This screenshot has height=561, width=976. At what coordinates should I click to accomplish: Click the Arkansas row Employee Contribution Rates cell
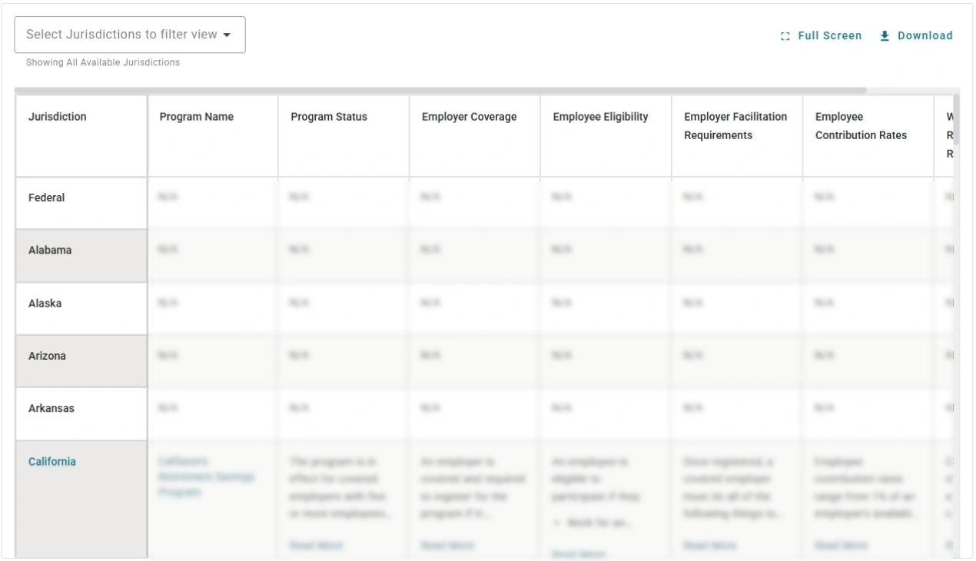[x=868, y=413]
